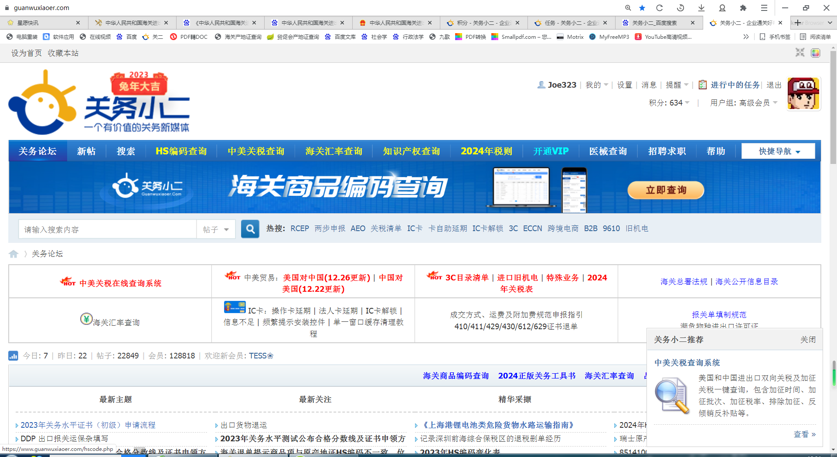Open 进行中的任务 link
The width and height of the screenshot is (837, 457).
(735, 85)
